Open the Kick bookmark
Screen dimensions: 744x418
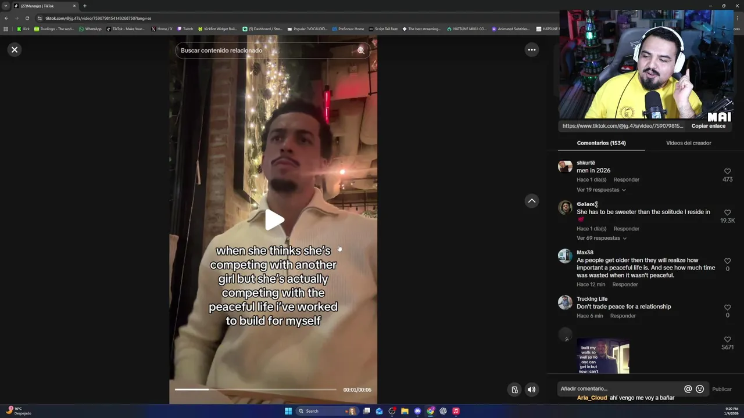click(23, 28)
